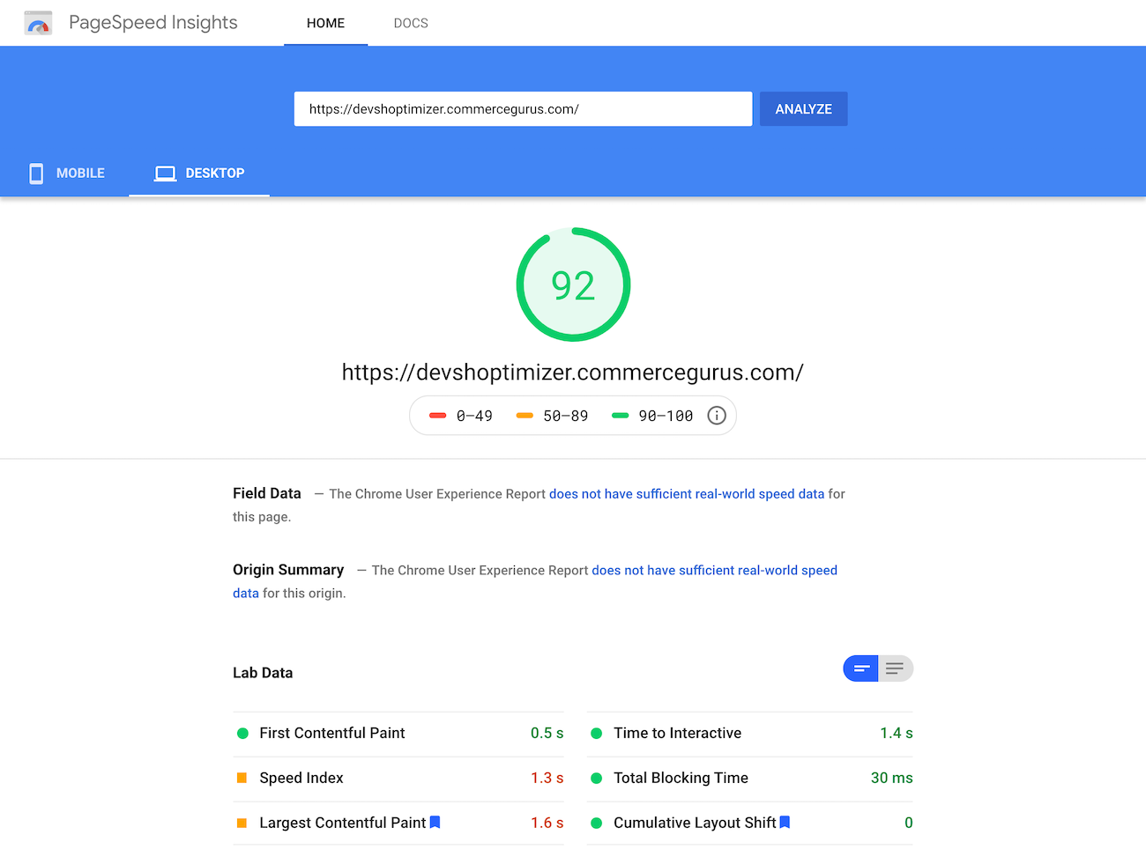This screenshot has height=857, width=1146.
Task: Click the Total Blocking Time label
Action: tap(681, 778)
